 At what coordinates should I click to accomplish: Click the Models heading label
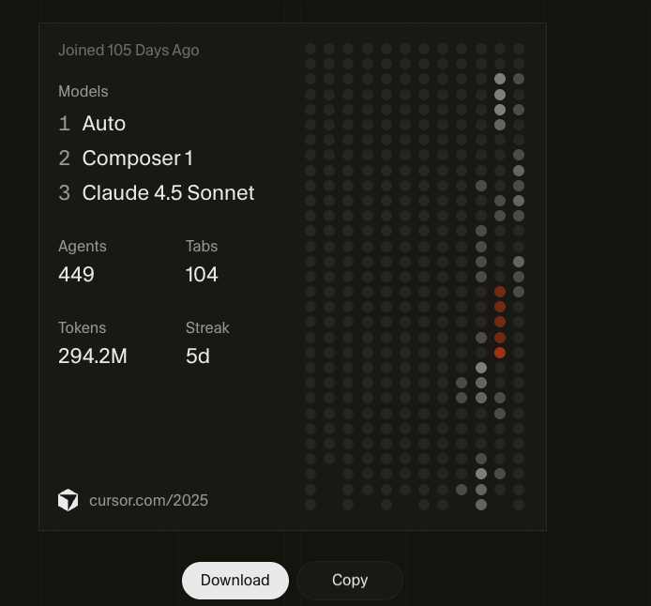[83, 91]
